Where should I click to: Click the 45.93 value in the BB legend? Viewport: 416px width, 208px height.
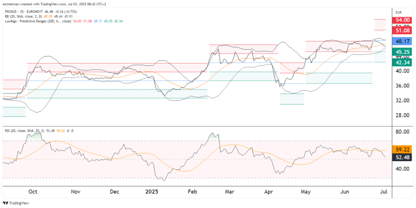[68, 16]
